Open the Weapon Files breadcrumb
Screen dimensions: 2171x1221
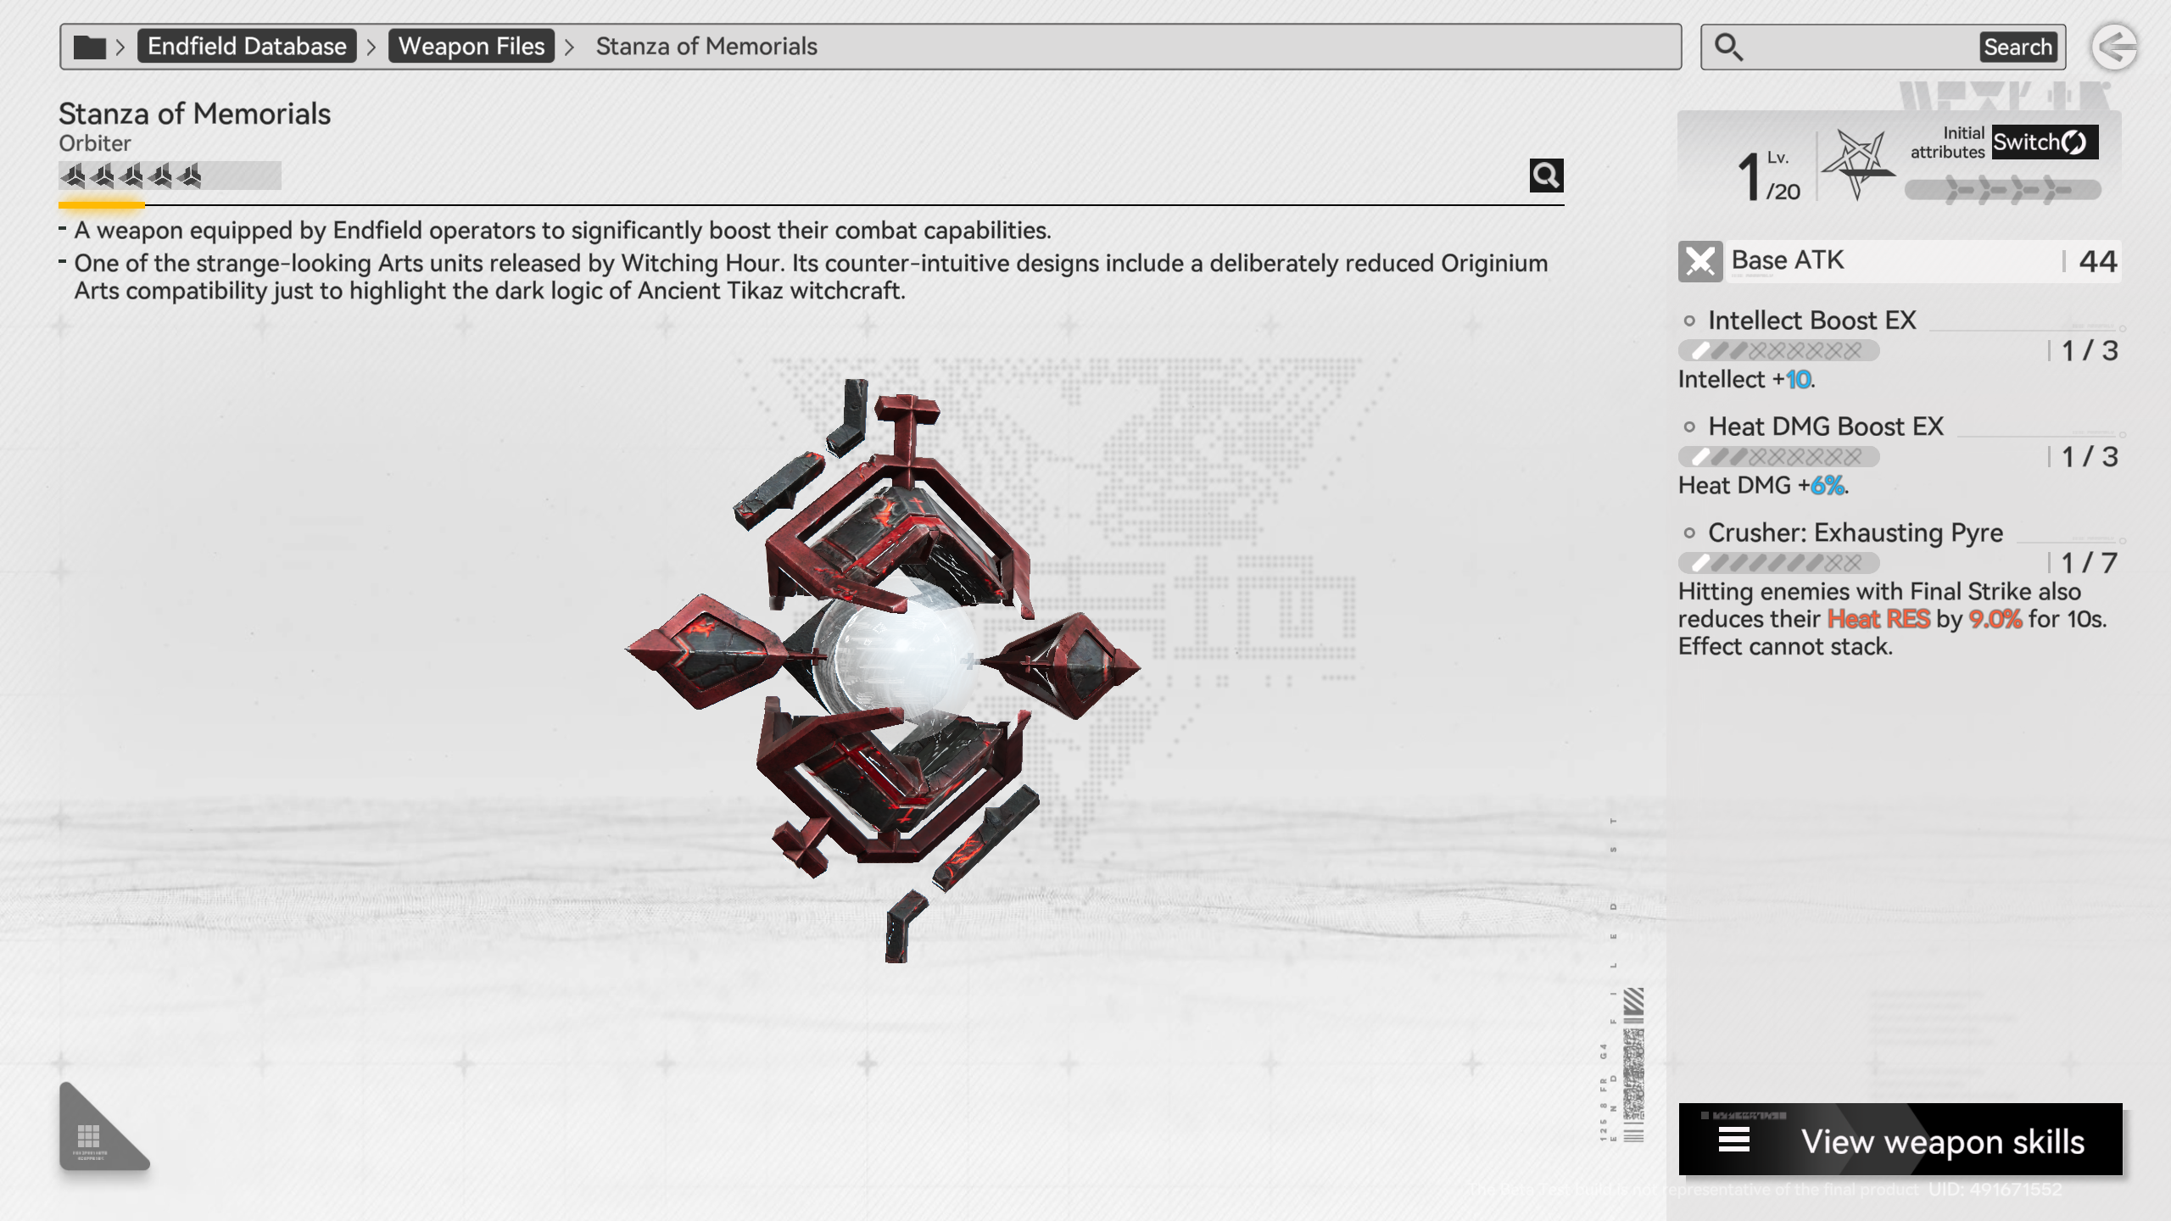[x=471, y=47]
